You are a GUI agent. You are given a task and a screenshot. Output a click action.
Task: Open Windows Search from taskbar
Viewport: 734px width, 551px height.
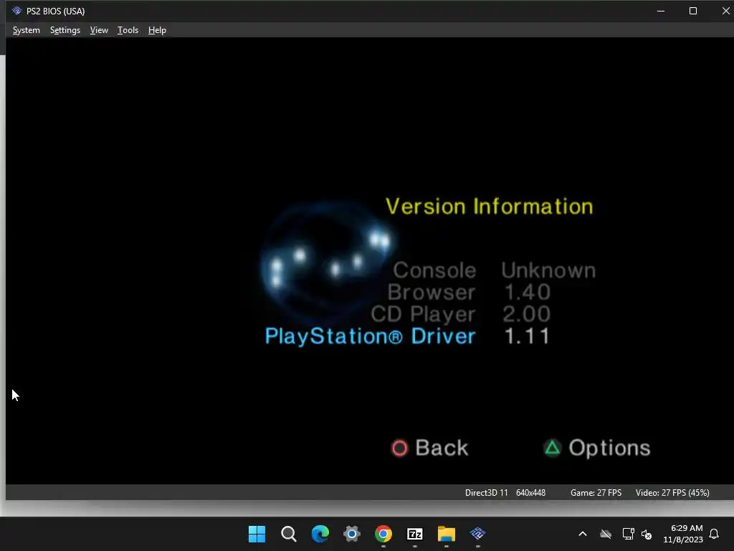[288, 534]
